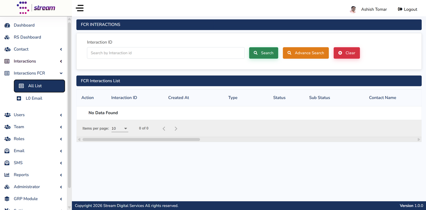
Task: Click the Action column header
Action: click(88, 98)
